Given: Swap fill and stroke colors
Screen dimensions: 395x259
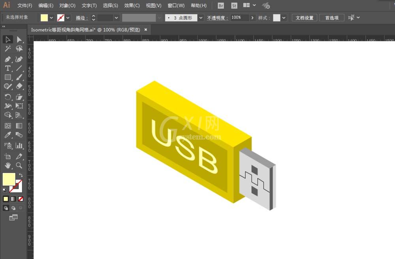Looking at the screenshot, I should [21, 175].
